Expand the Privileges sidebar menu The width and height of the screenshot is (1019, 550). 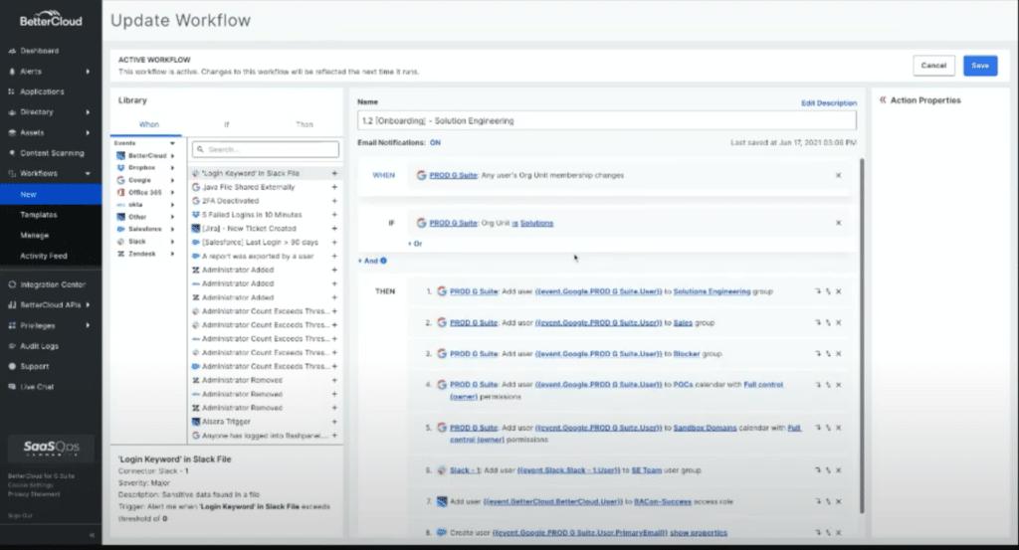[88, 325]
